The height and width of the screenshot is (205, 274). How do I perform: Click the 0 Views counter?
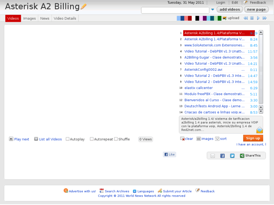point(145,139)
